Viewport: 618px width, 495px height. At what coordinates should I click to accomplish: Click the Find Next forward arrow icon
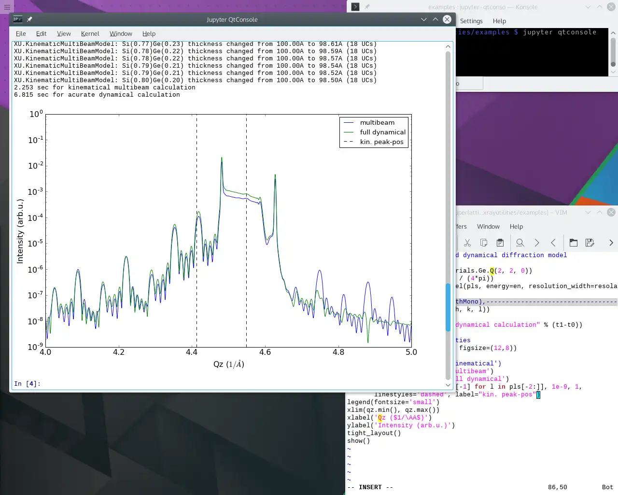tap(537, 243)
